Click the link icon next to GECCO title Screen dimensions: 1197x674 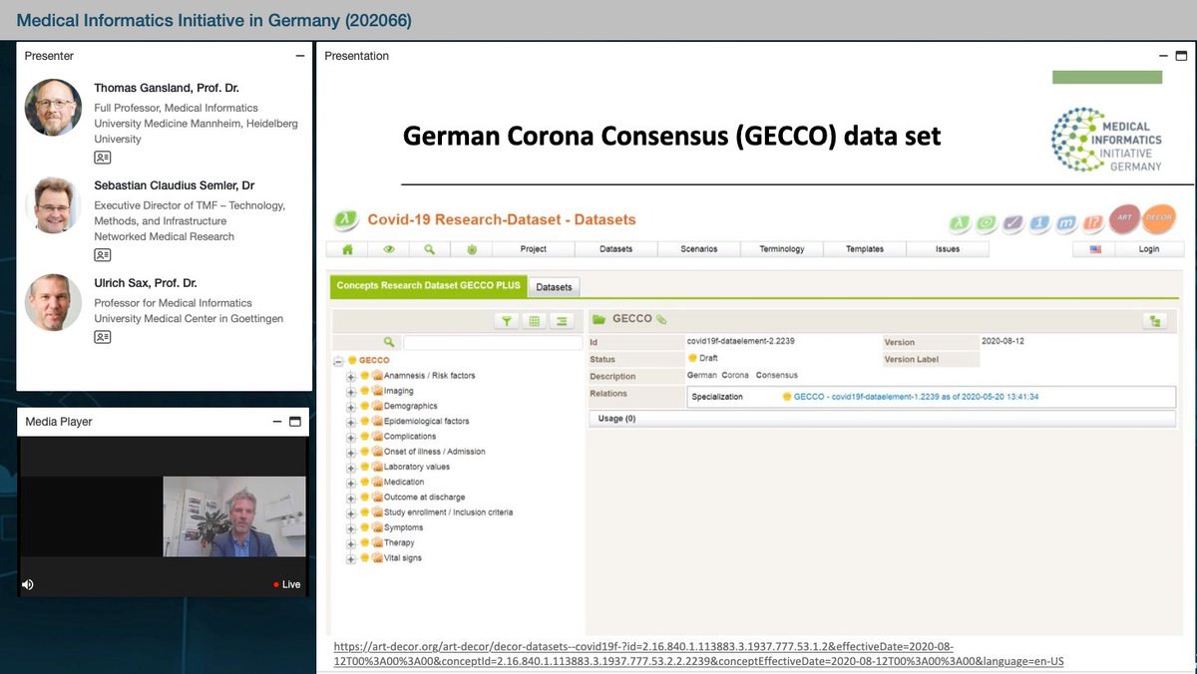click(661, 319)
